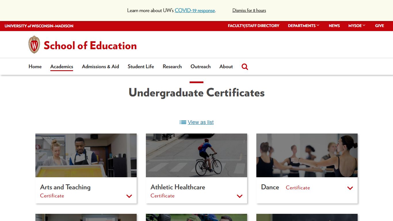Expand the Dance certificate chevron
Screen dimensions: 393x221
pos(350,188)
